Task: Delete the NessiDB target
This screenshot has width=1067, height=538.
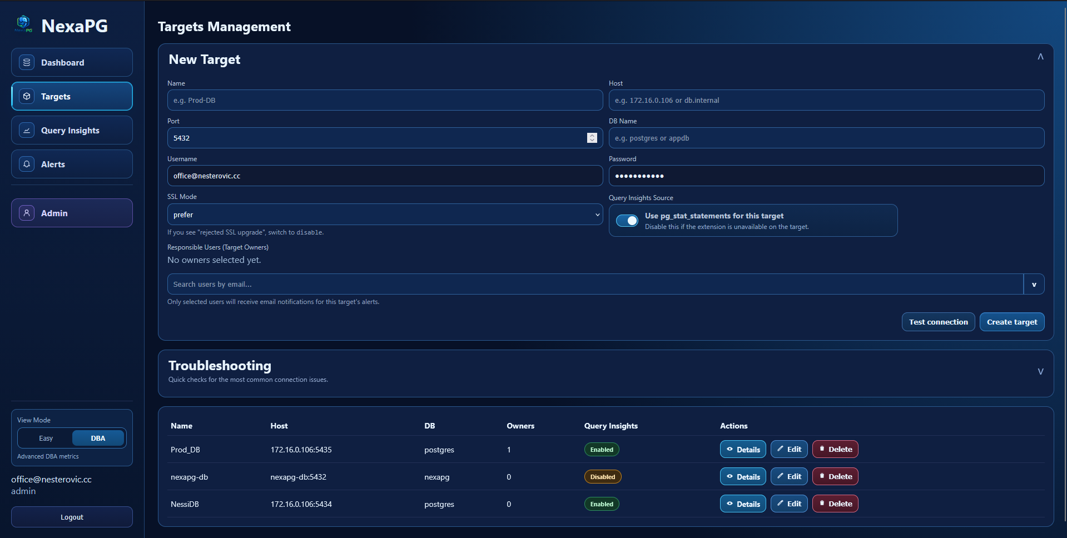Action: pos(835,504)
